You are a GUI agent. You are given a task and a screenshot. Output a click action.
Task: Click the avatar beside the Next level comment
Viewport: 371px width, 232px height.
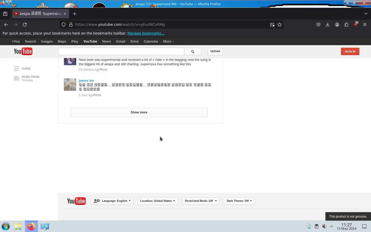tap(70, 62)
